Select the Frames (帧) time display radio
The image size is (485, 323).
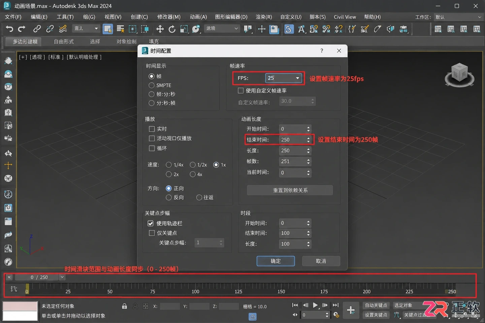point(152,76)
